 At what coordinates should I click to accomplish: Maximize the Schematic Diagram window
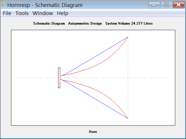click(x=166, y=5)
